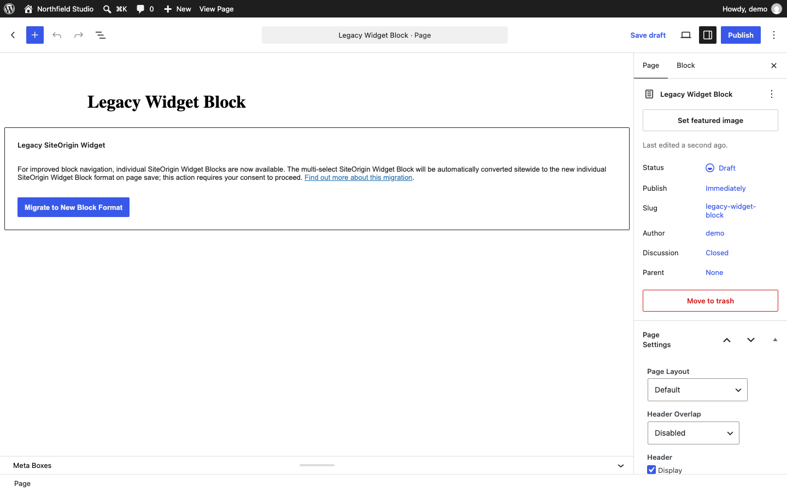This screenshot has height=492, width=787.
Task: Open command bar titled Legacy Widget Block · Page
Action: [x=385, y=35]
